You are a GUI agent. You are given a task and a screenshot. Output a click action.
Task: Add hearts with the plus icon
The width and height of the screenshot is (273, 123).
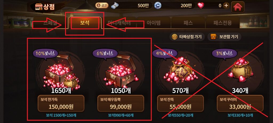(x=226, y=6)
